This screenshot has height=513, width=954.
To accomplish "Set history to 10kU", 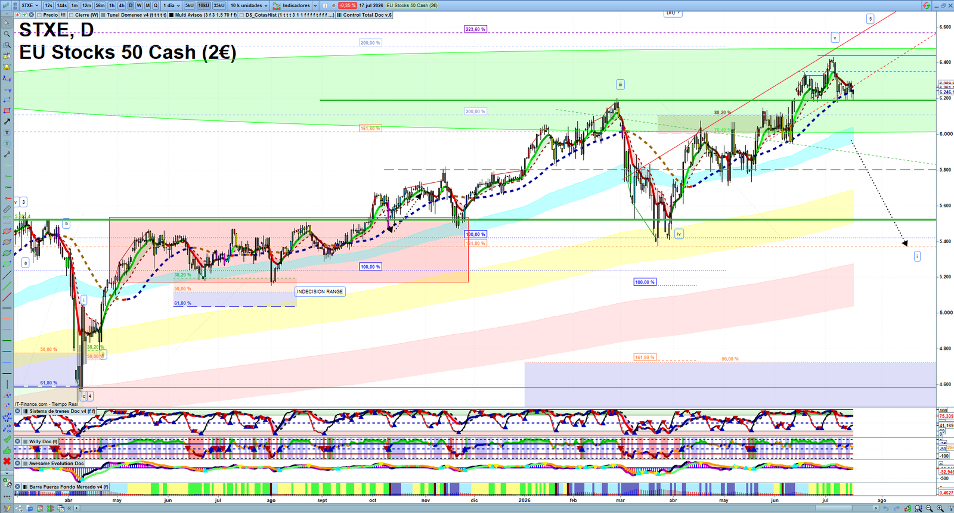I will point(203,5).
